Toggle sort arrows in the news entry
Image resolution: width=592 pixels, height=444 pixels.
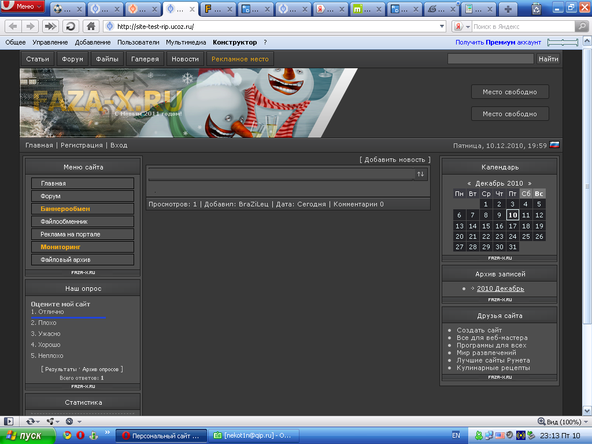420,174
